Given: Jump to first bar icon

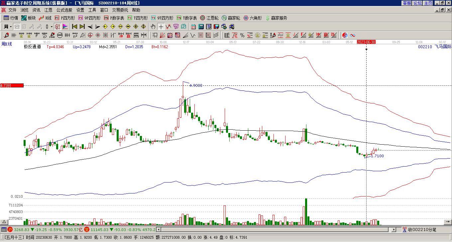Looking at the screenshot, I should coord(74,27).
